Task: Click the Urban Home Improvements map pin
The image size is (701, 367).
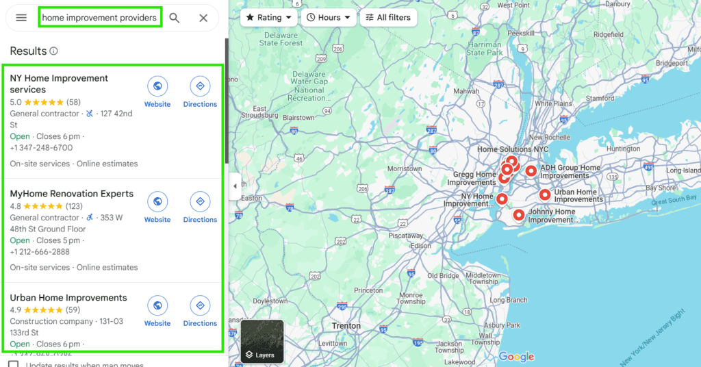Action: pos(544,194)
